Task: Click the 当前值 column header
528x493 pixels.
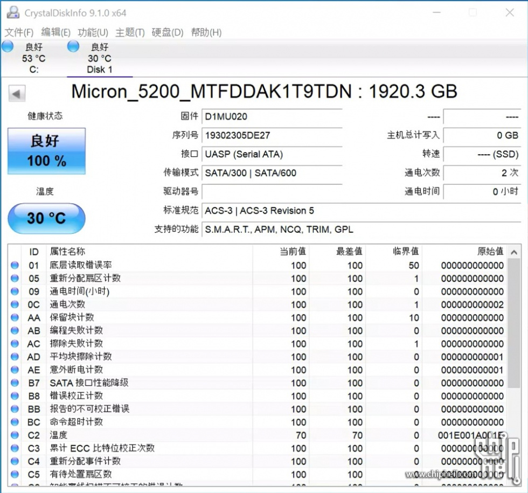Action: click(293, 252)
